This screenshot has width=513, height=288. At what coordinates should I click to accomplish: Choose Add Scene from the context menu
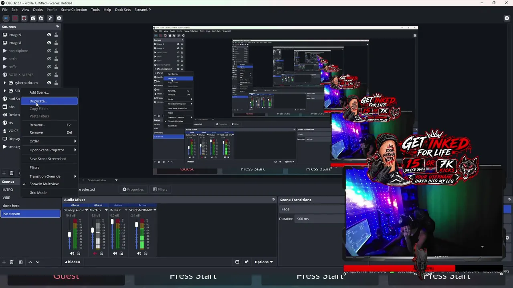click(49, 92)
